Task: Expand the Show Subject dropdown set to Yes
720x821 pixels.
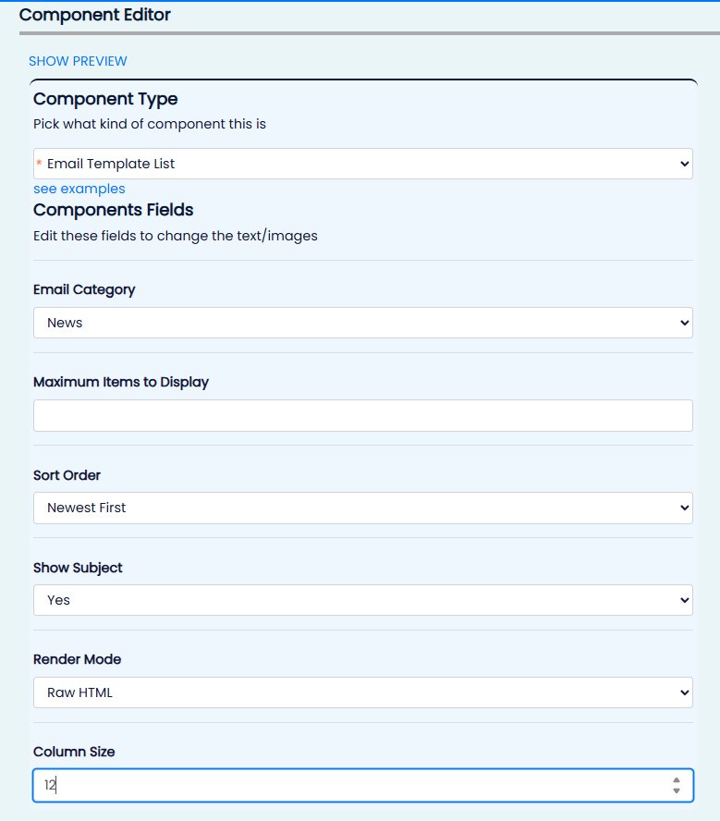Action: 362,600
